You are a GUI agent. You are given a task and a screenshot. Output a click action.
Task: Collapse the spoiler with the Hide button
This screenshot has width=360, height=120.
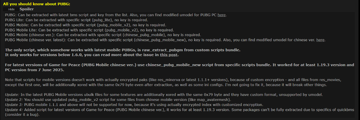point(11,9)
